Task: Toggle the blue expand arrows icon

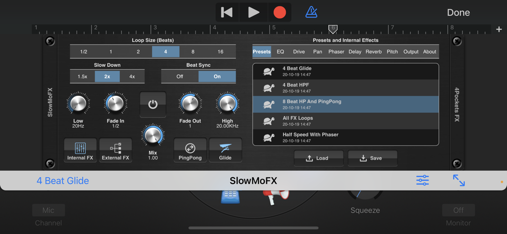Action: point(459,181)
